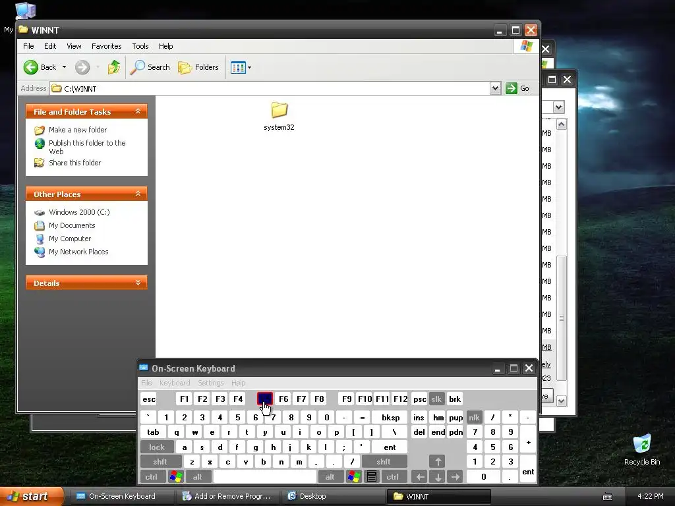Toggle the slk (scroll lock) key

click(436, 399)
